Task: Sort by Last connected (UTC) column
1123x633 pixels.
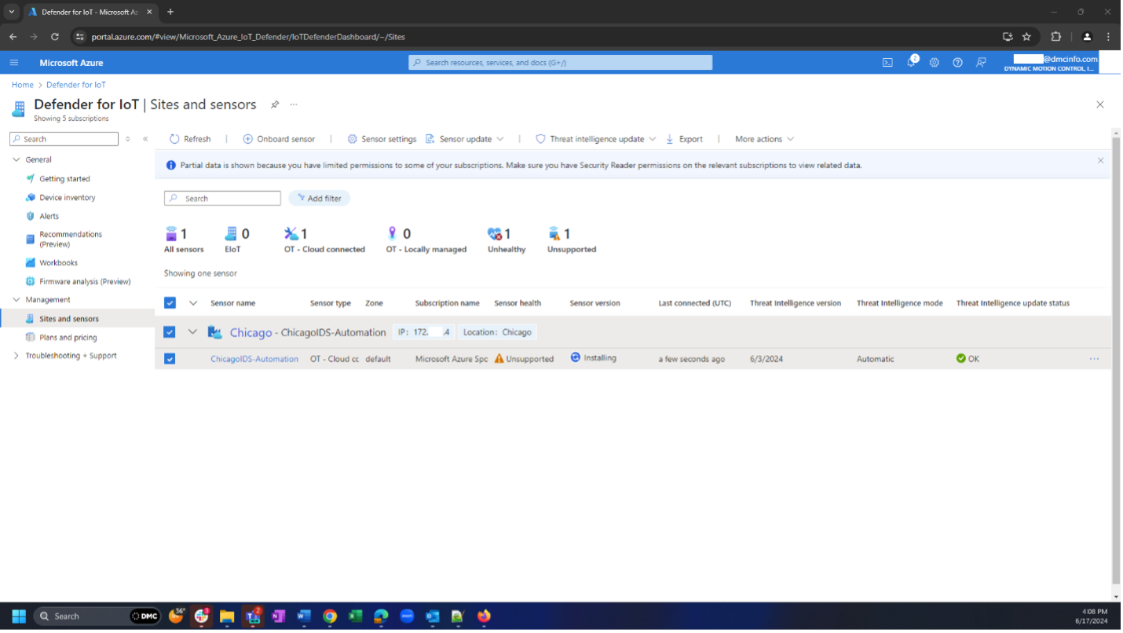Action: click(x=694, y=303)
